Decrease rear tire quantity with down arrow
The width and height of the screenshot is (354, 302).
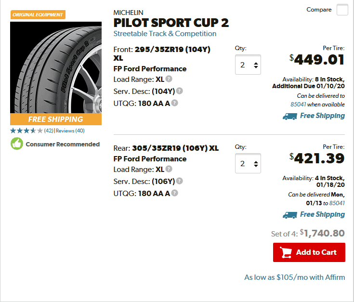point(256,166)
